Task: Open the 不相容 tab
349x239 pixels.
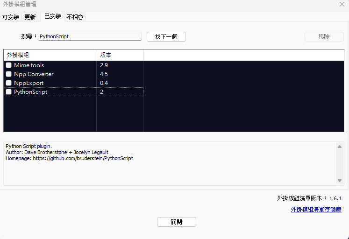Action: click(75, 17)
